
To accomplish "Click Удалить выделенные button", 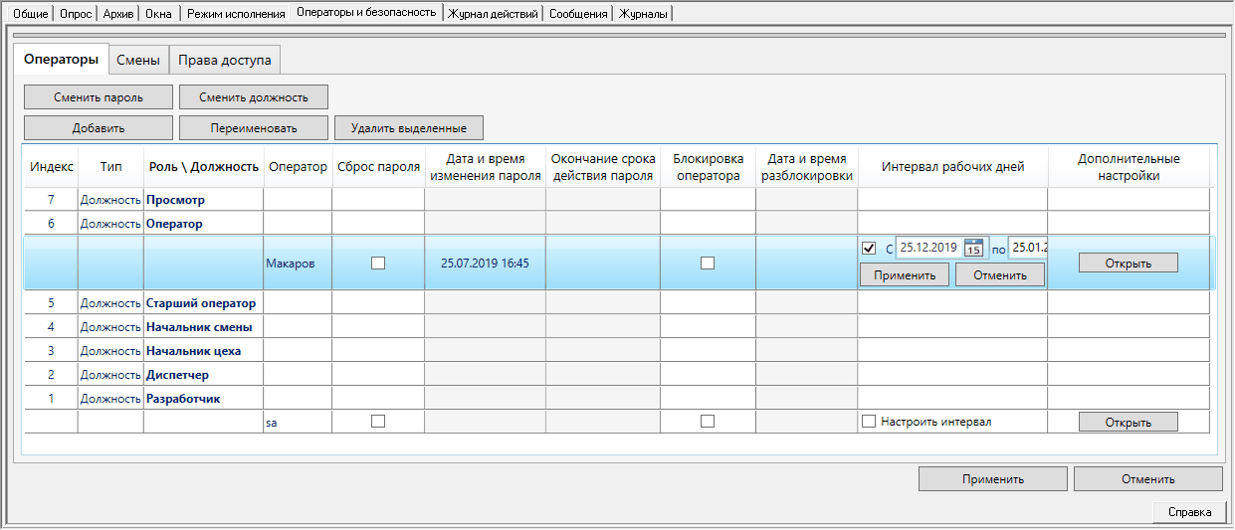I will tap(409, 128).
